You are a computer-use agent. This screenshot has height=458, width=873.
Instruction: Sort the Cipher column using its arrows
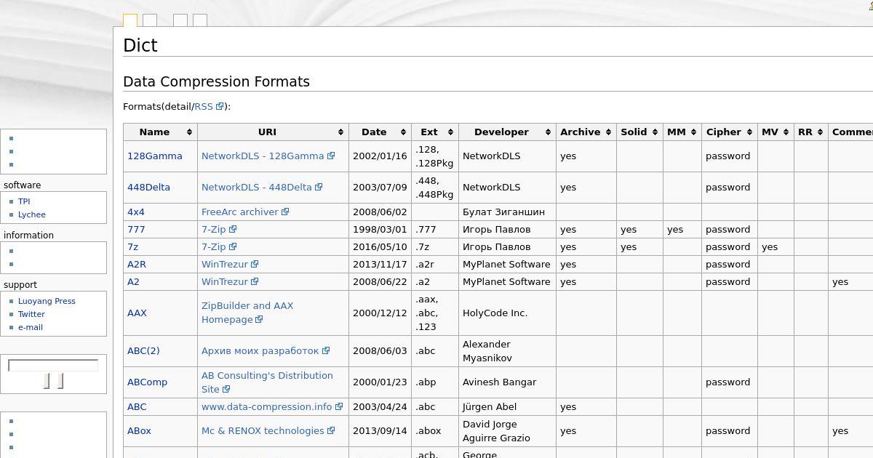[x=749, y=132]
